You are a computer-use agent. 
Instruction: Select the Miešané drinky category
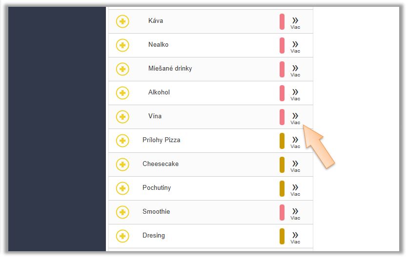coord(170,69)
